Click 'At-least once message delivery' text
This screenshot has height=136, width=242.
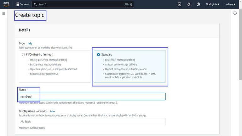point(121,65)
